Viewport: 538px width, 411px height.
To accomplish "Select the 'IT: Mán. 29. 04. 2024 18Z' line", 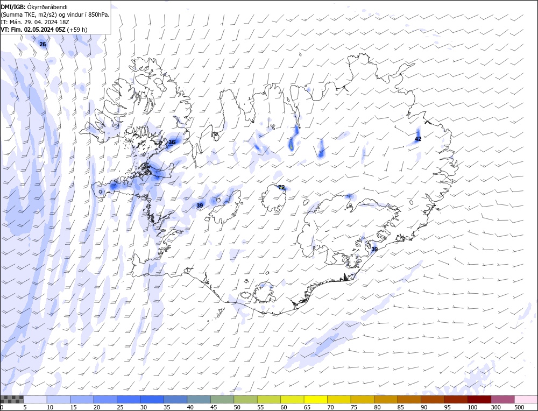I will (35, 22).
